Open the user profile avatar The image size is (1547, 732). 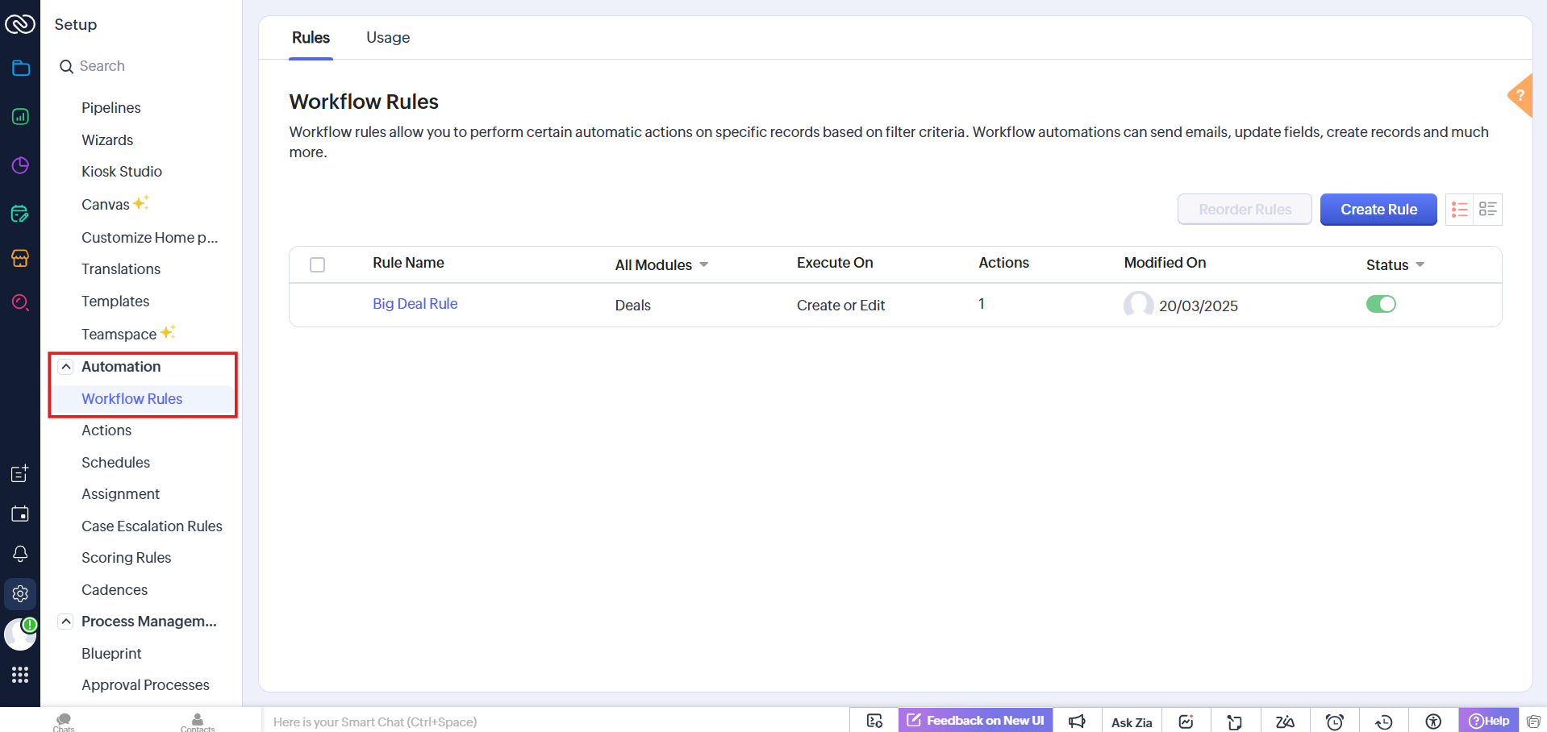click(20, 634)
